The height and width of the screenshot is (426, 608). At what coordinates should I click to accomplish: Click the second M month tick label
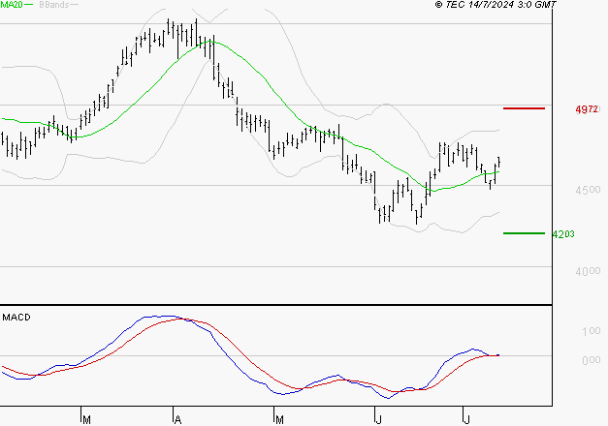279,419
